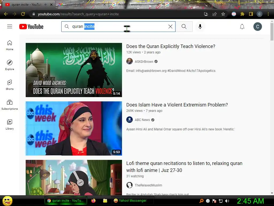Open the Lofi theme quran recitations video
This screenshot has height=206, width=274.
[x=184, y=167]
